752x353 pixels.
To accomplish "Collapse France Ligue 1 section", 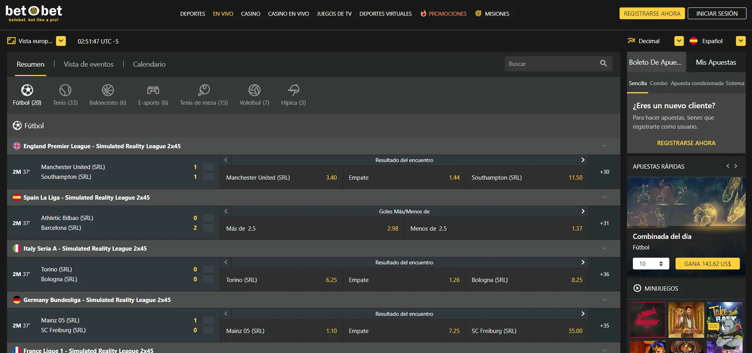I will click(x=604, y=350).
